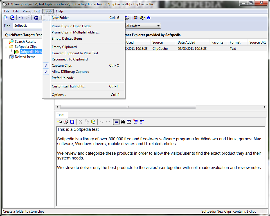
Task: Click the scissors cut icon
Action: pos(80,122)
